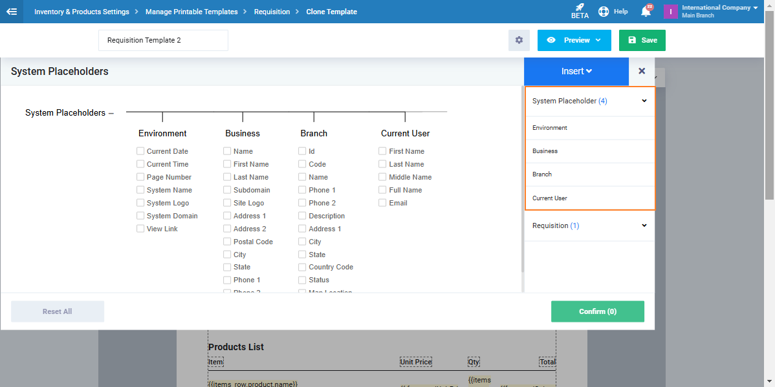
Task: Open the notifications bell
Action: pyautogui.click(x=646, y=12)
